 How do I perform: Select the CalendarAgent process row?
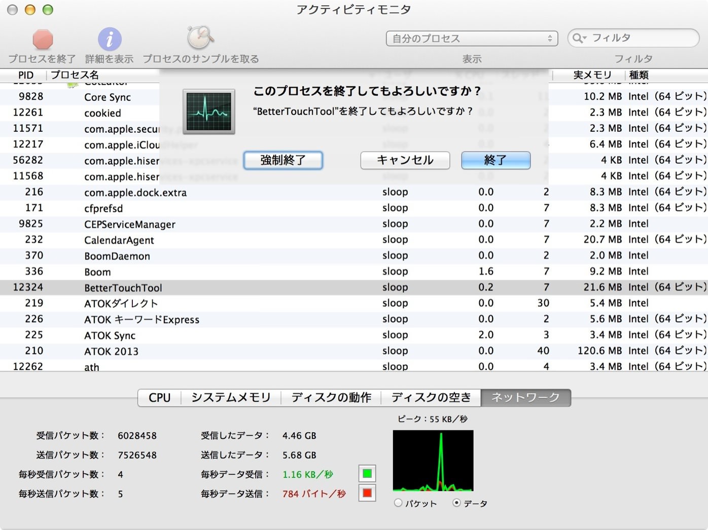[x=354, y=240]
